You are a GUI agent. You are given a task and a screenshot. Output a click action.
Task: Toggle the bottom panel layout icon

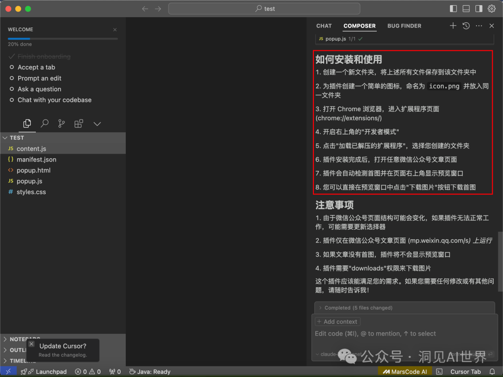coord(466,8)
